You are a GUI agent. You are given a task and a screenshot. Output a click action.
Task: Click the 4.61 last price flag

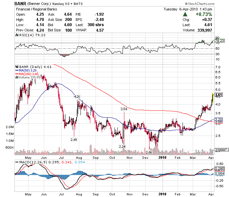(219, 95)
